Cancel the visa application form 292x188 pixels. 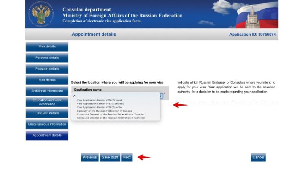(x=258, y=157)
